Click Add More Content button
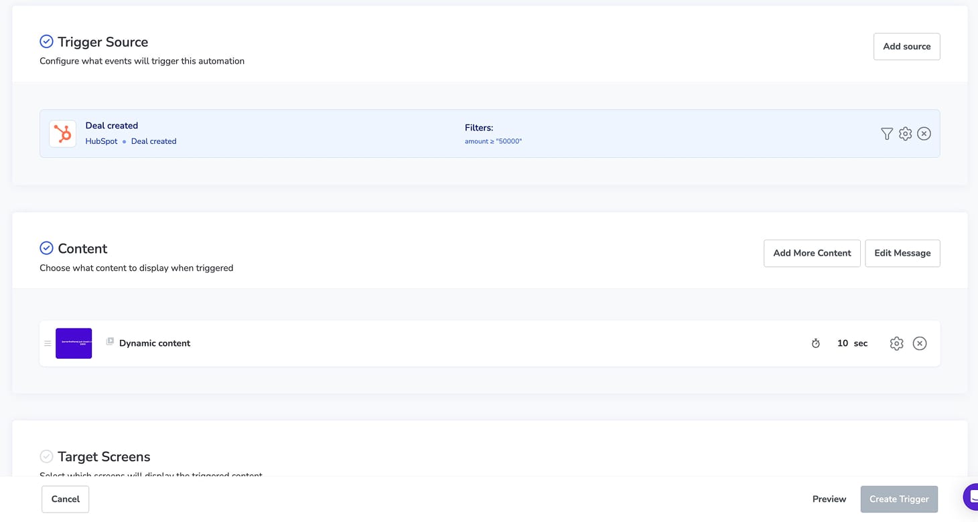Viewport: 978px width, 522px height. (811, 253)
